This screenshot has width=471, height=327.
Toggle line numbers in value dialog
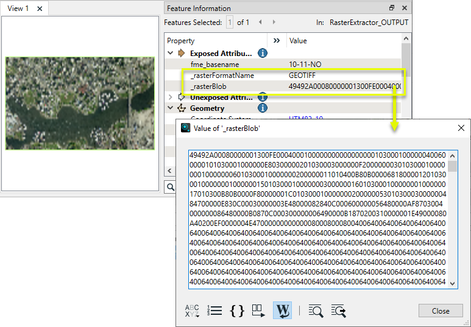click(x=214, y=311)
